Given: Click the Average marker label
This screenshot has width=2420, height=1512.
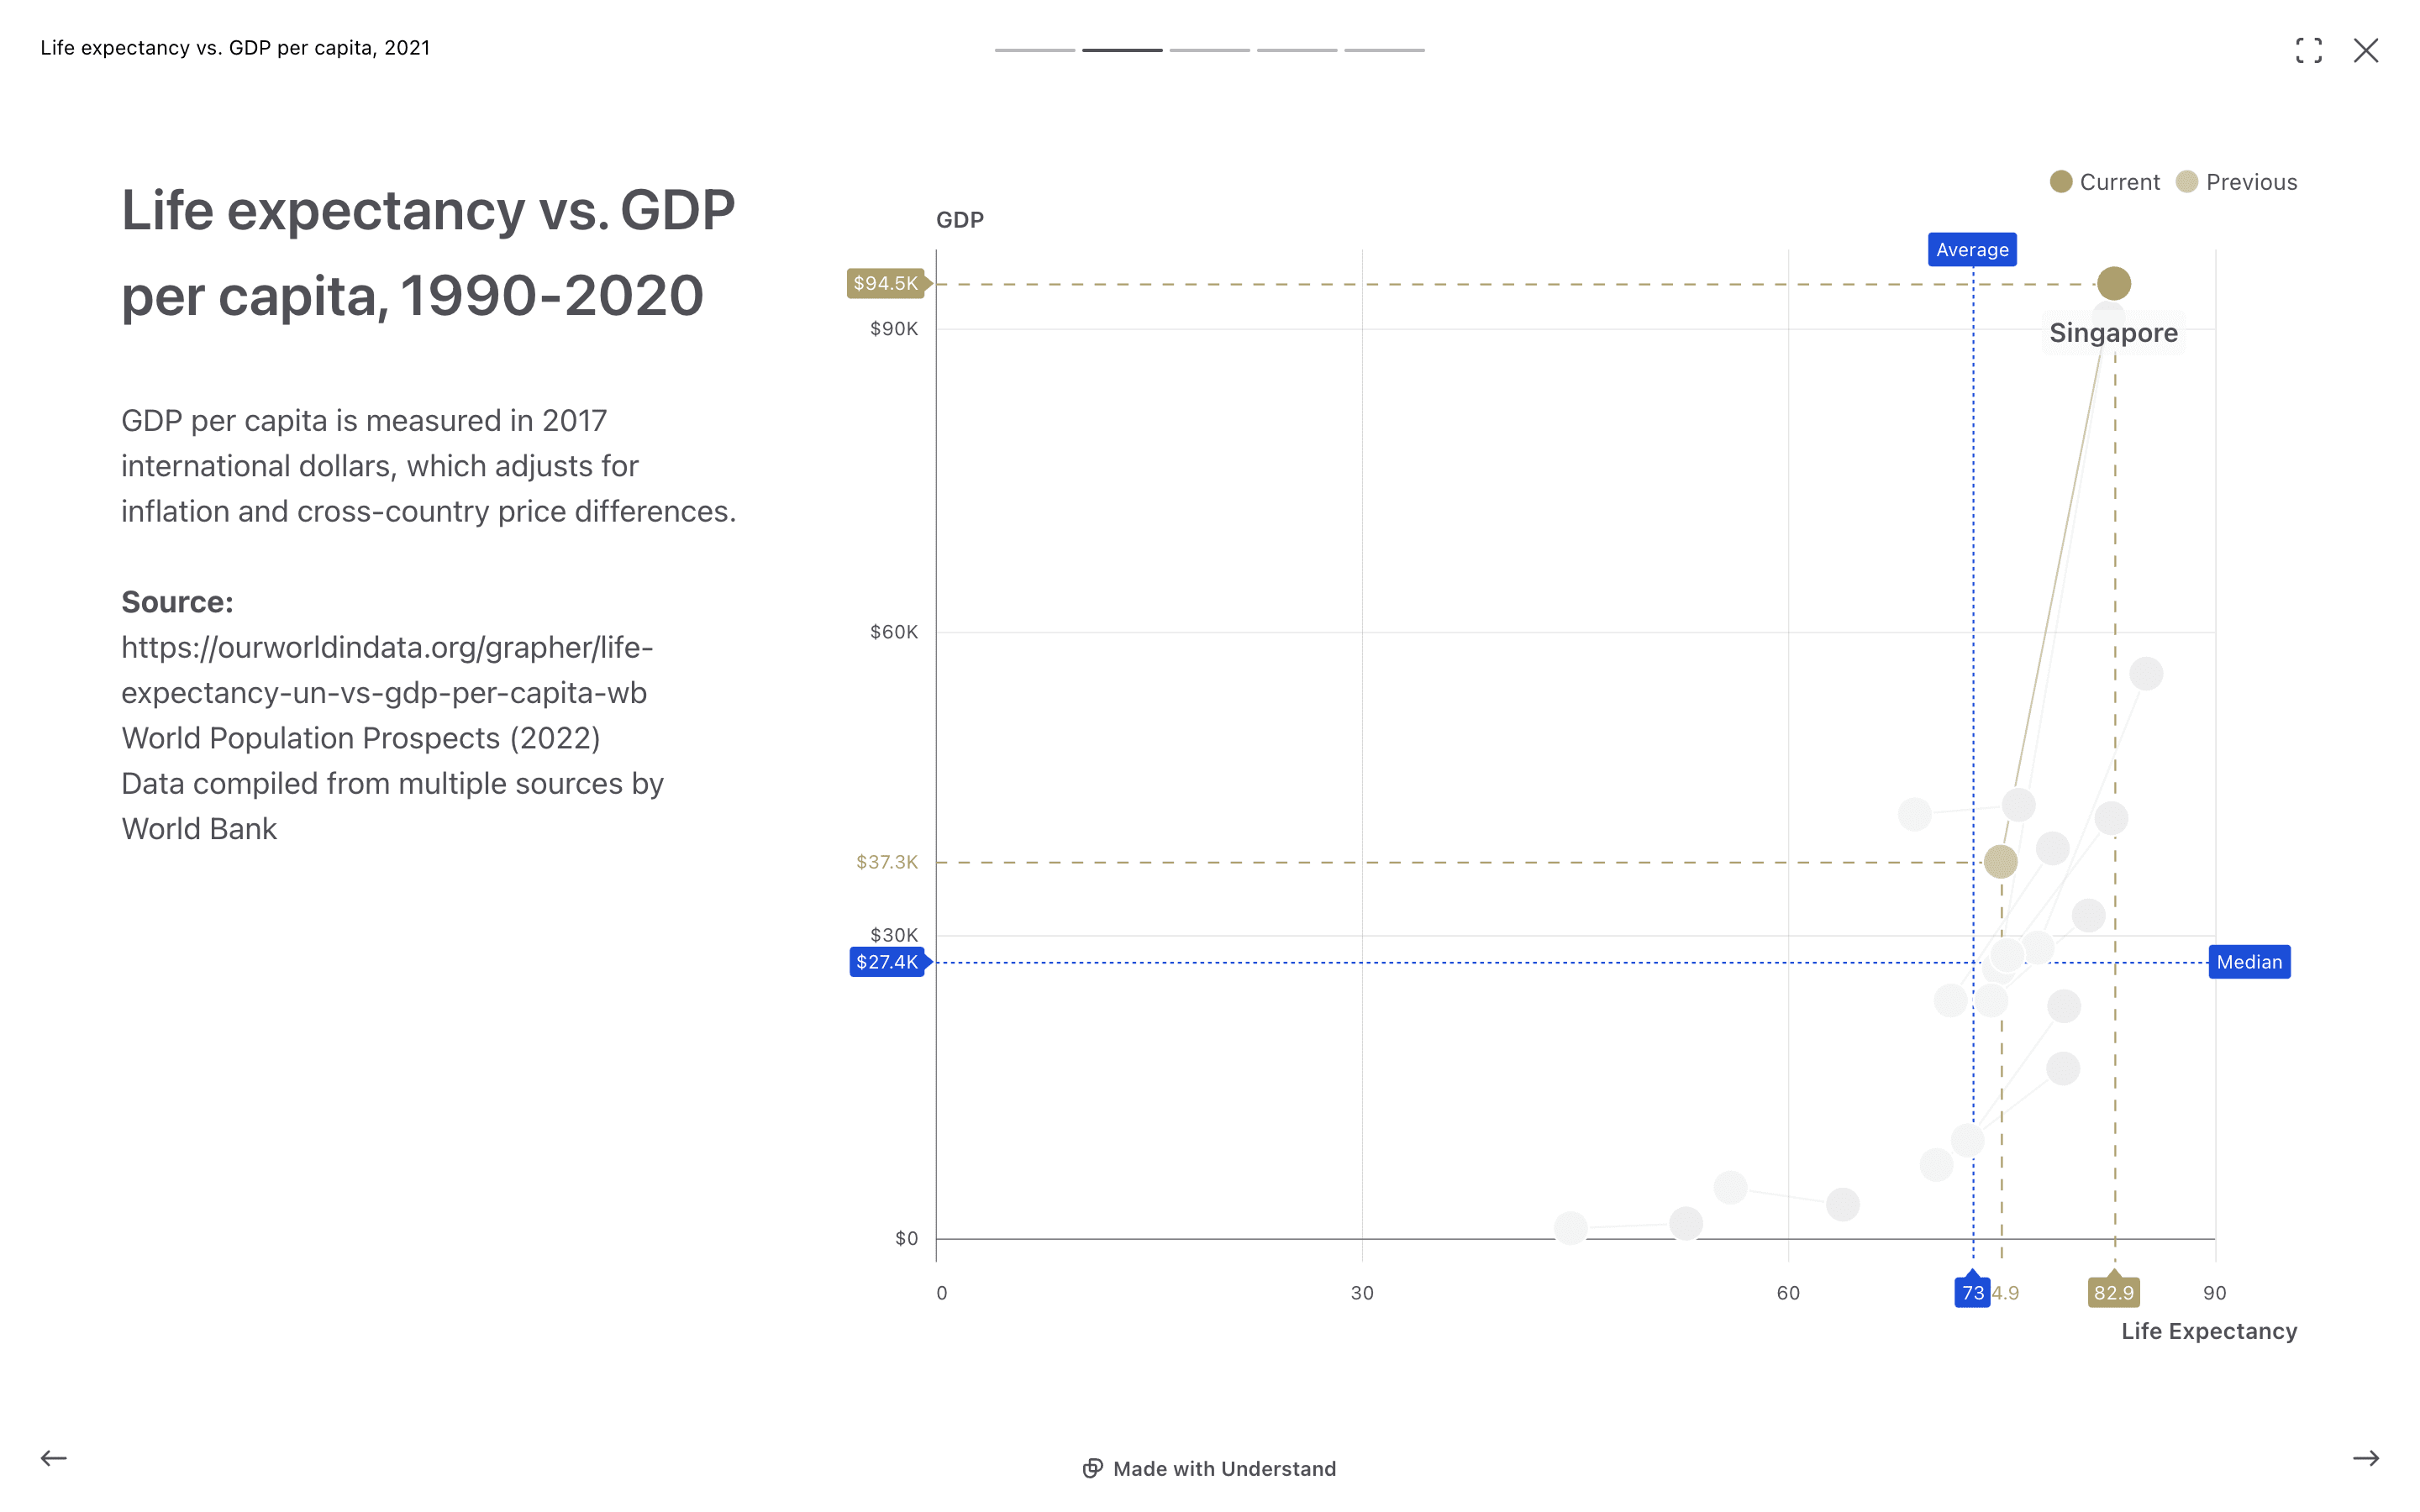Looking at the screenshot, I should [x=1971, y=250].
